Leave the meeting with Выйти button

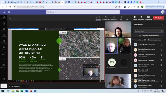pyautogui.click(x=159, y=18)
